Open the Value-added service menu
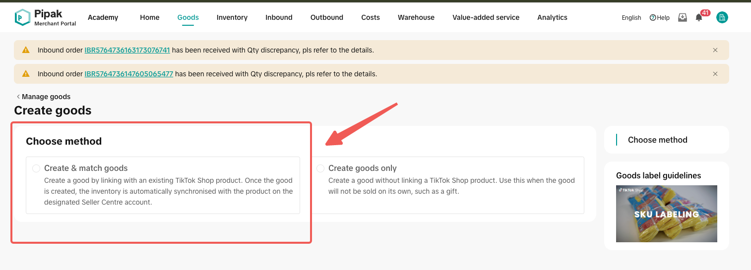The image size is (751, 270). (486, 17)
